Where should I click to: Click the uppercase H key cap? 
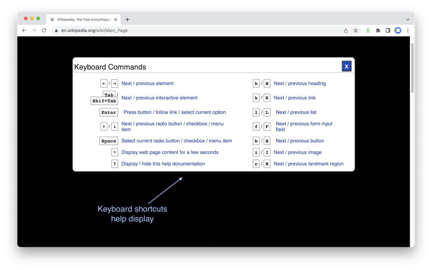pos(267,83)
